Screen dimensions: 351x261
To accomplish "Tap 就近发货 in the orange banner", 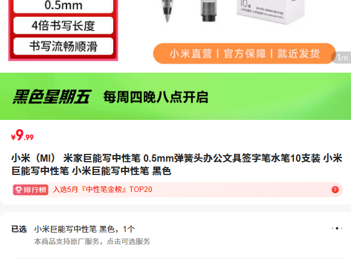I will tap(298, 54).
